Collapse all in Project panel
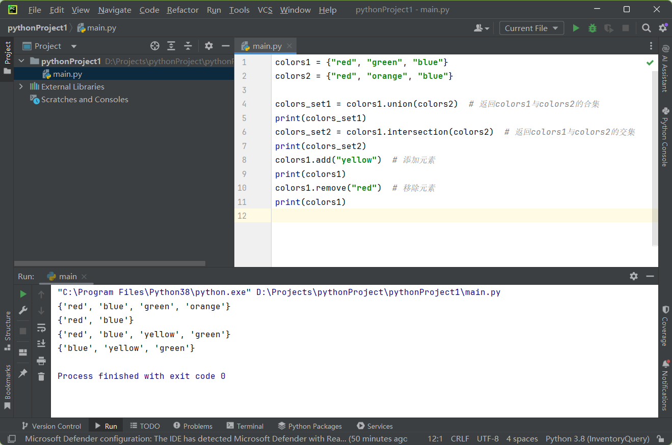672x445 pixels. click(187, 46)
